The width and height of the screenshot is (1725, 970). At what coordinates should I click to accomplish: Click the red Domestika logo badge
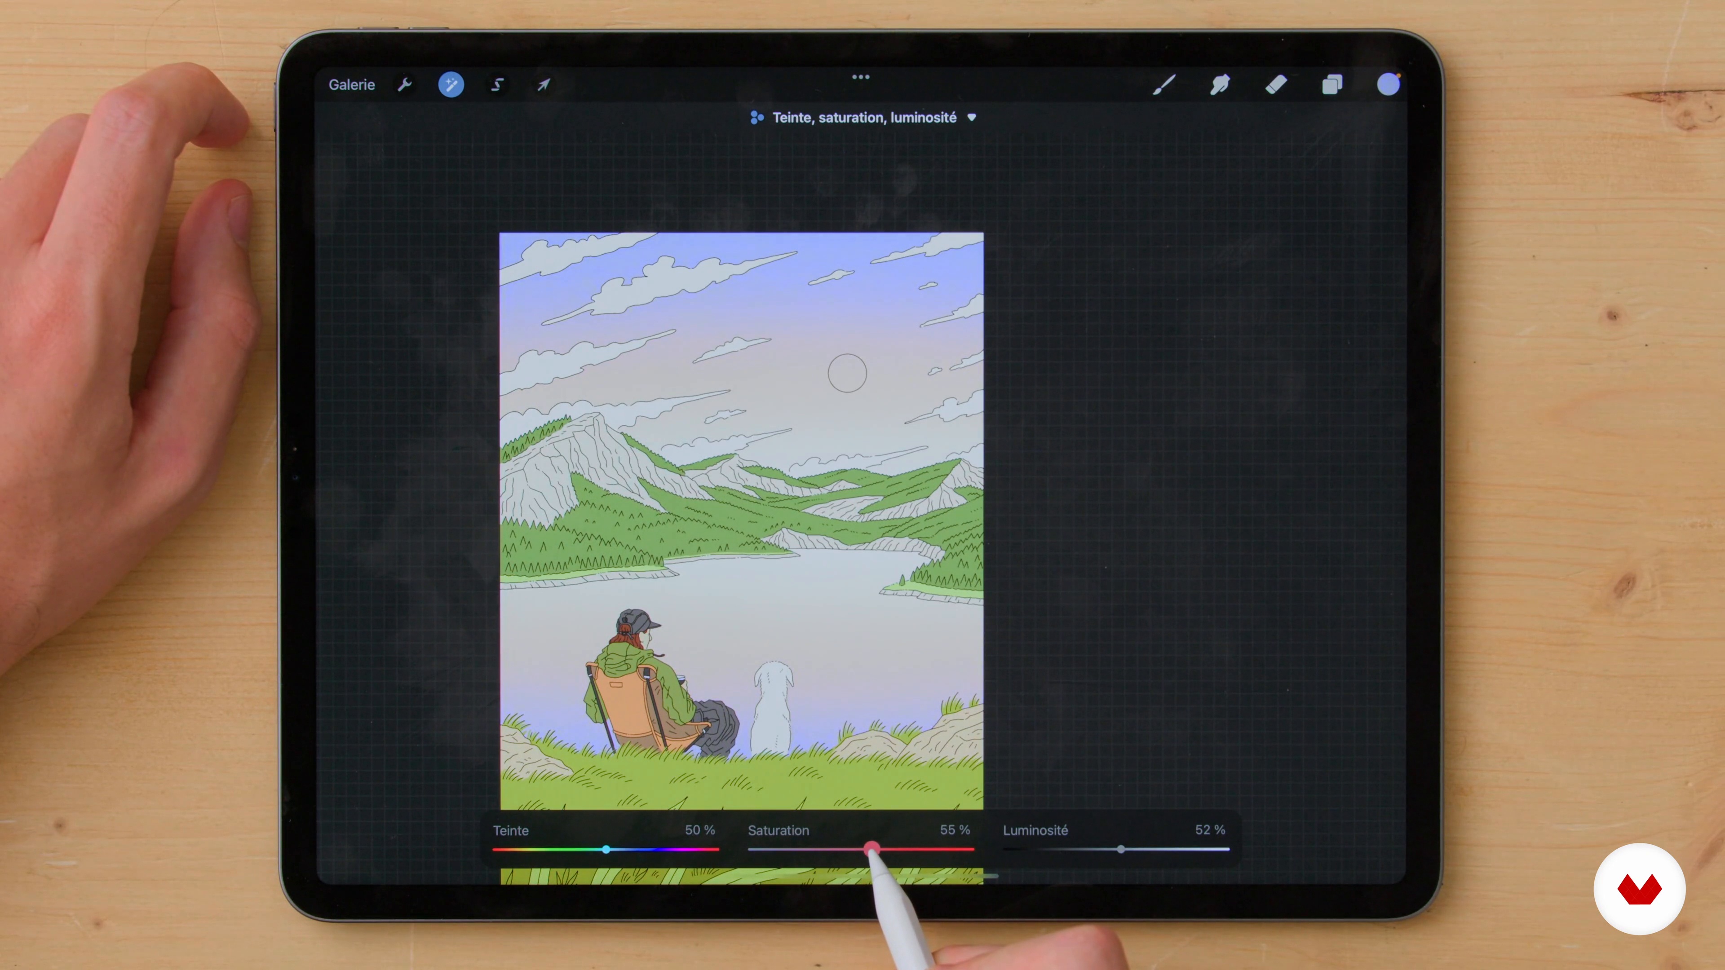pos(1639,889)
